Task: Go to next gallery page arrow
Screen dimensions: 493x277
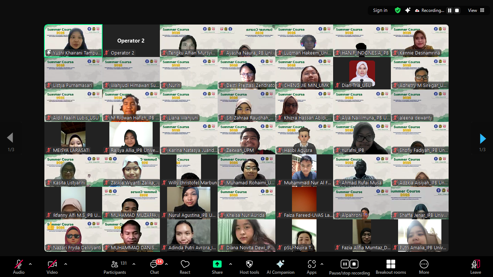Action: (483, 138)
